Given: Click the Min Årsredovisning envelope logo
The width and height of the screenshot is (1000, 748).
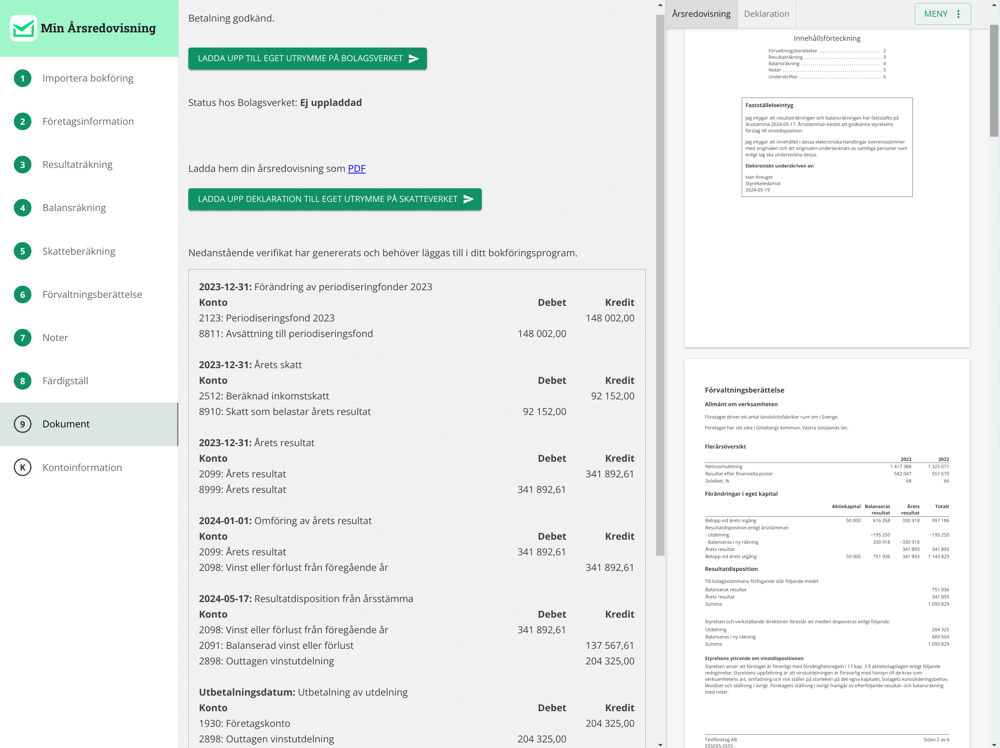Looking at the screenshot, I should (24, 28).
